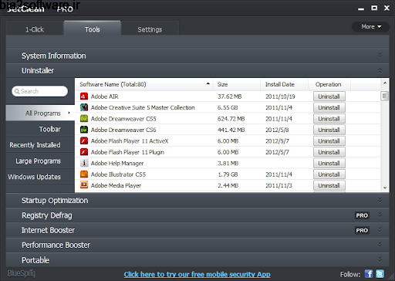Uninstall Adobe Help Manager
Screen dimensions: 395x281
point(329,163)
